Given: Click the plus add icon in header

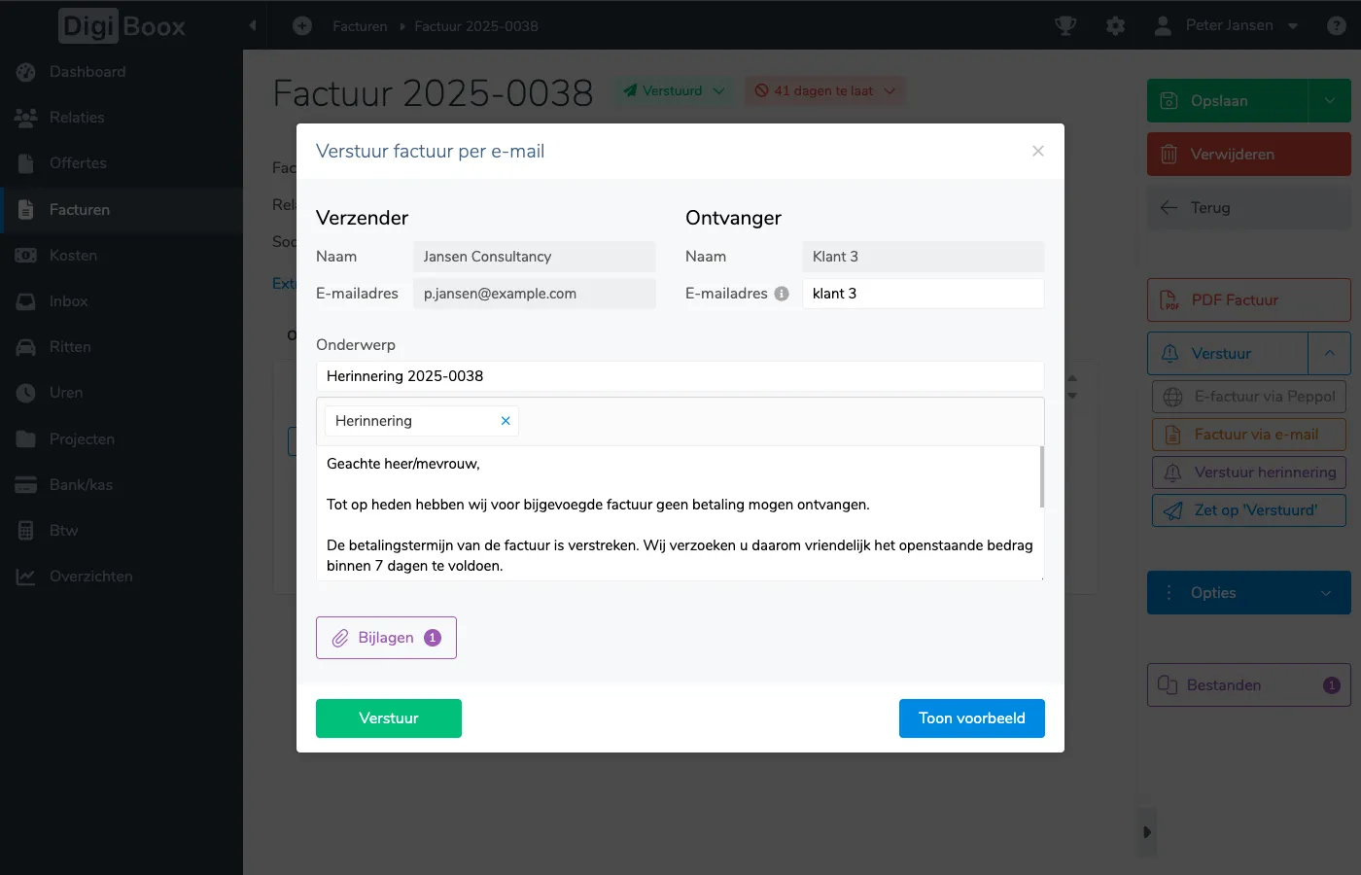Looking at the screenshot, I should (302, 26).
